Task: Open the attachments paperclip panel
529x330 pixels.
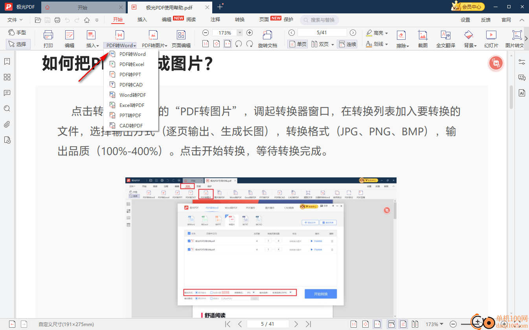Action: pos(7,124)
